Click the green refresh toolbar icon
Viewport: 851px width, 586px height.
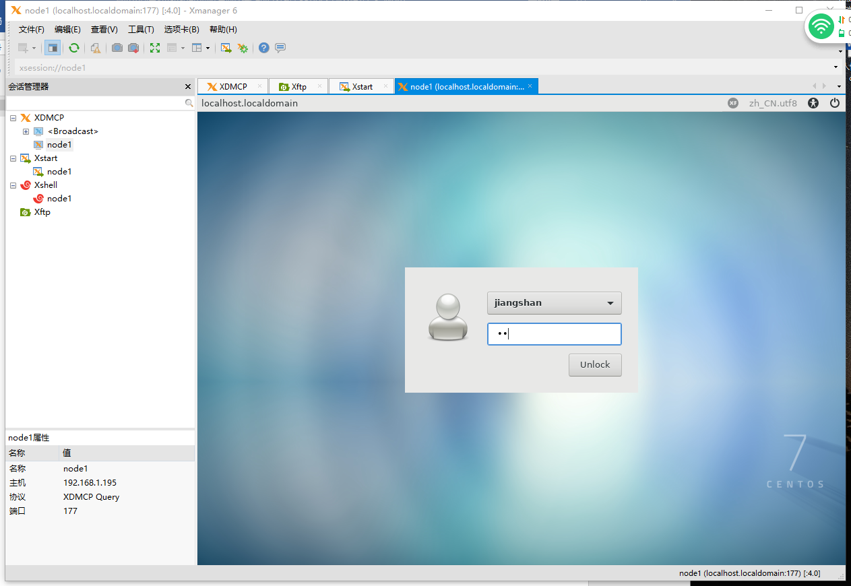[x=74, y=48]
